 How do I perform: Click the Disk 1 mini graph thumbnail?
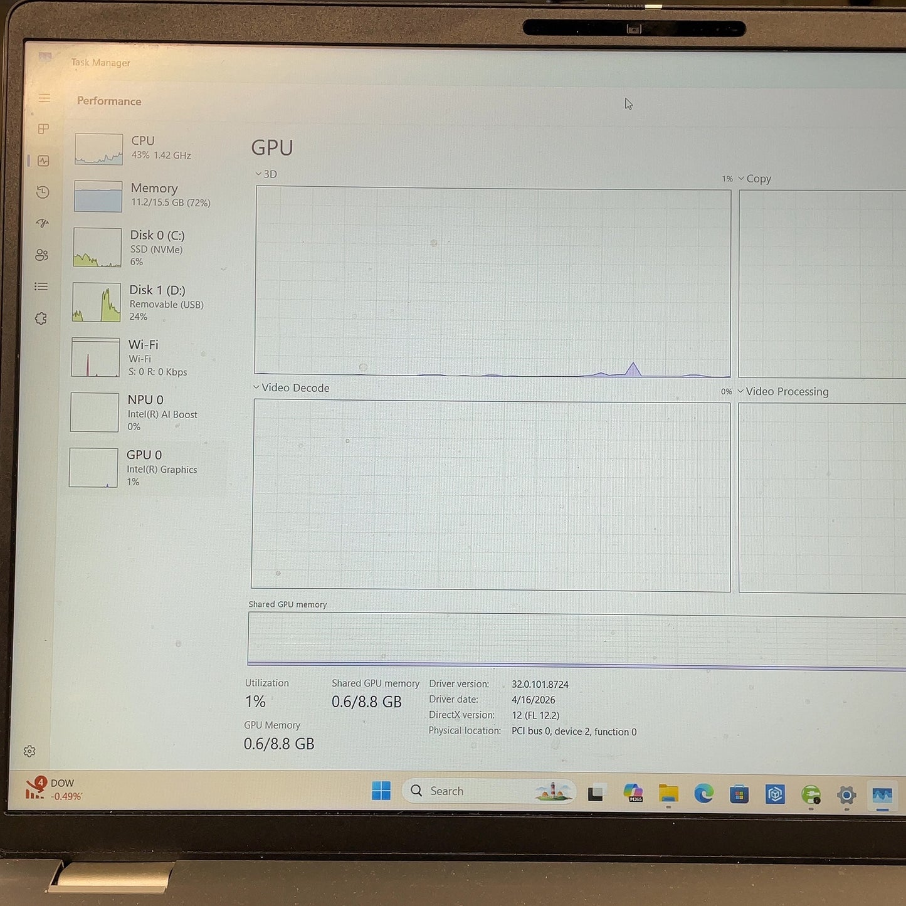[x=97, y=302]
